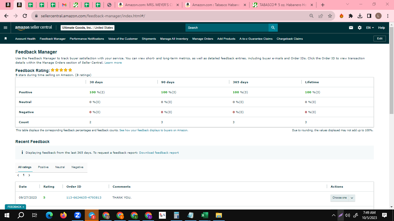Switch to the MRS. MEYER'S Amazon tab
The height and width of the screenshot is (221, 394).
149,5
